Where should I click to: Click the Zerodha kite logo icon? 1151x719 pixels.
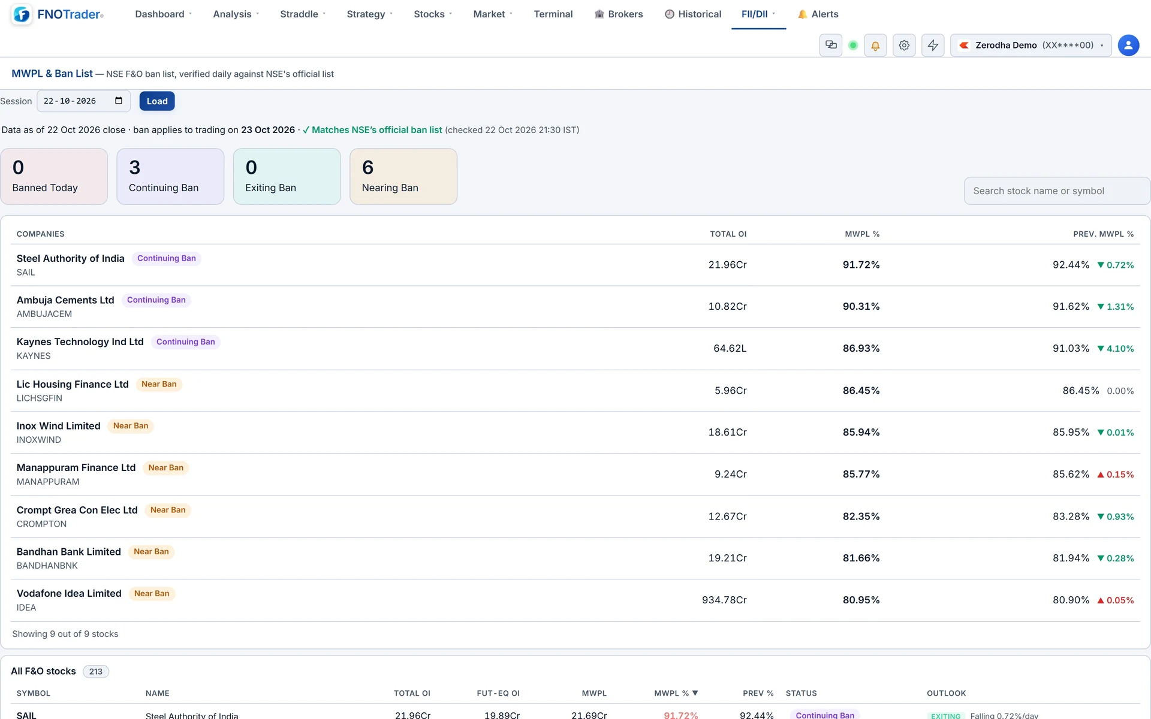point(964,45)
